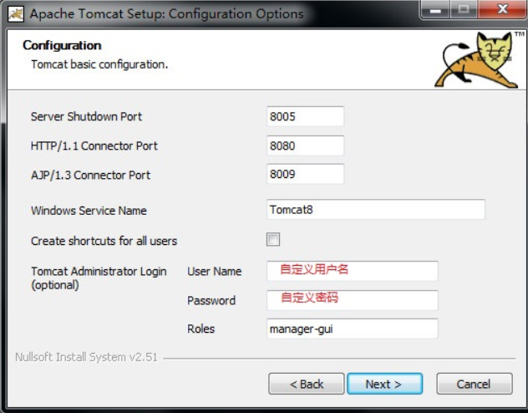Click the User Name label
The width and height of the screenshot is (528, 413).
[x=214, y=271]
